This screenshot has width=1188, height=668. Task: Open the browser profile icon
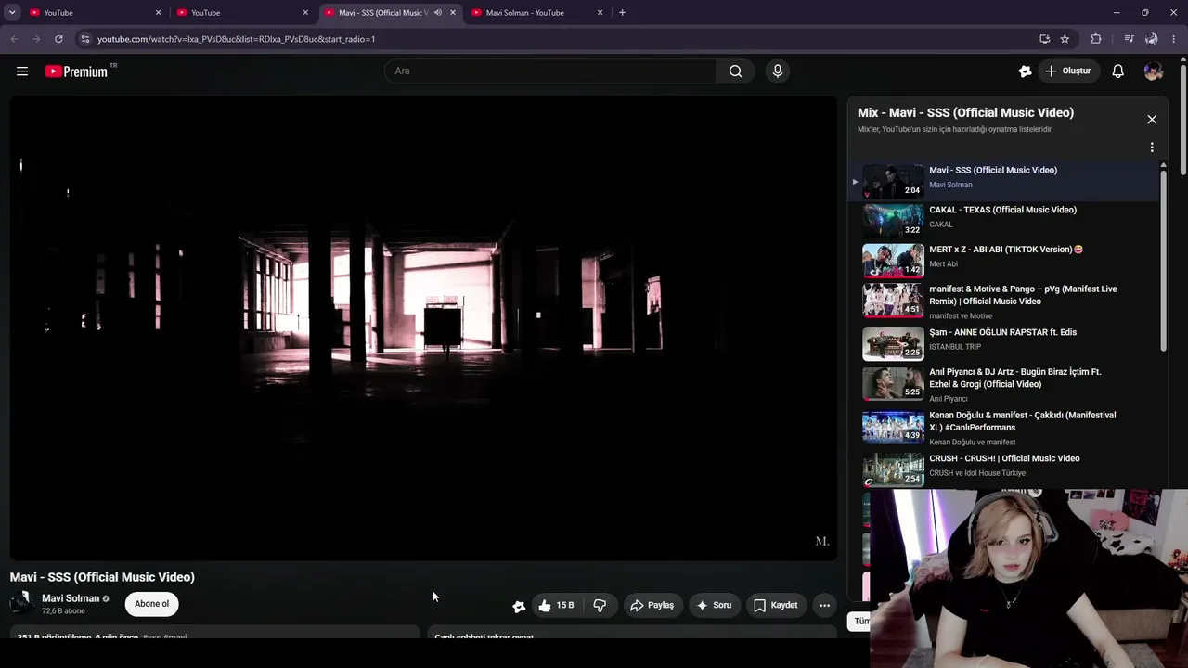click(1151, 39)
